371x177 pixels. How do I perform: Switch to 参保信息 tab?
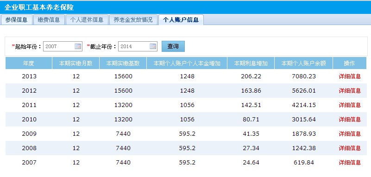tap(16, 19)
